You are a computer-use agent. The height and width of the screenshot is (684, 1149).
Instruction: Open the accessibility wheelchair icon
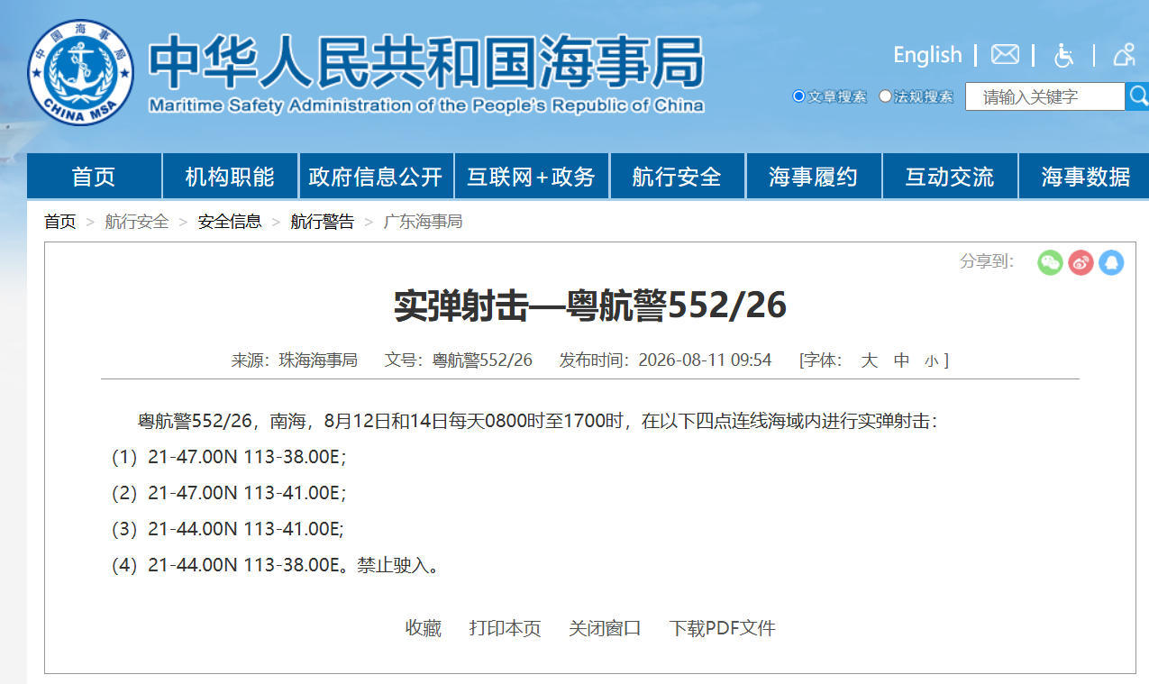pyautogui.click(x=1063, y=55)
